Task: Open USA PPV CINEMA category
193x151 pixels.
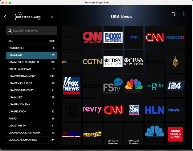Action: pos(31,104)
